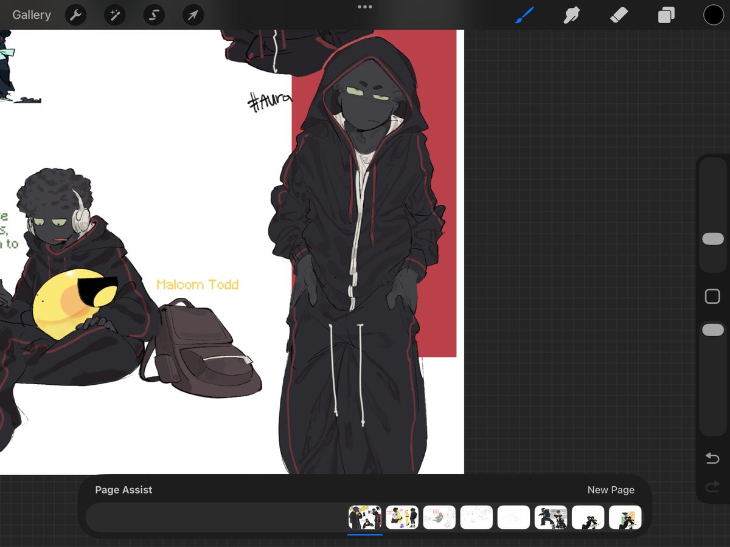The width and height of the screenshot is (730, 547).
Task: Open the seventh page thumbnail in Page Assist
Action: pyautogui.click(x=588, y=517)
